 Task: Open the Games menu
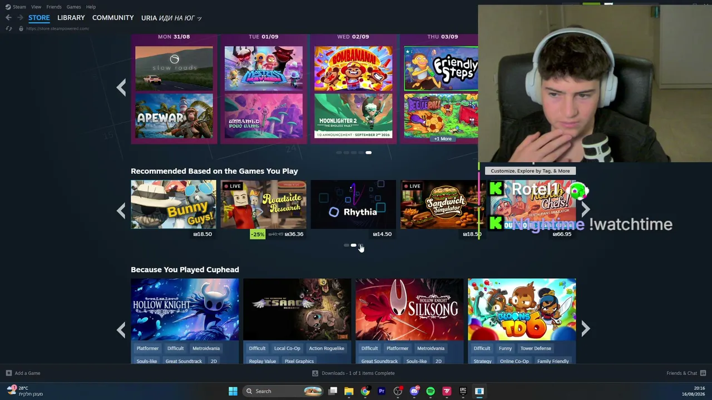coord(73,7)
